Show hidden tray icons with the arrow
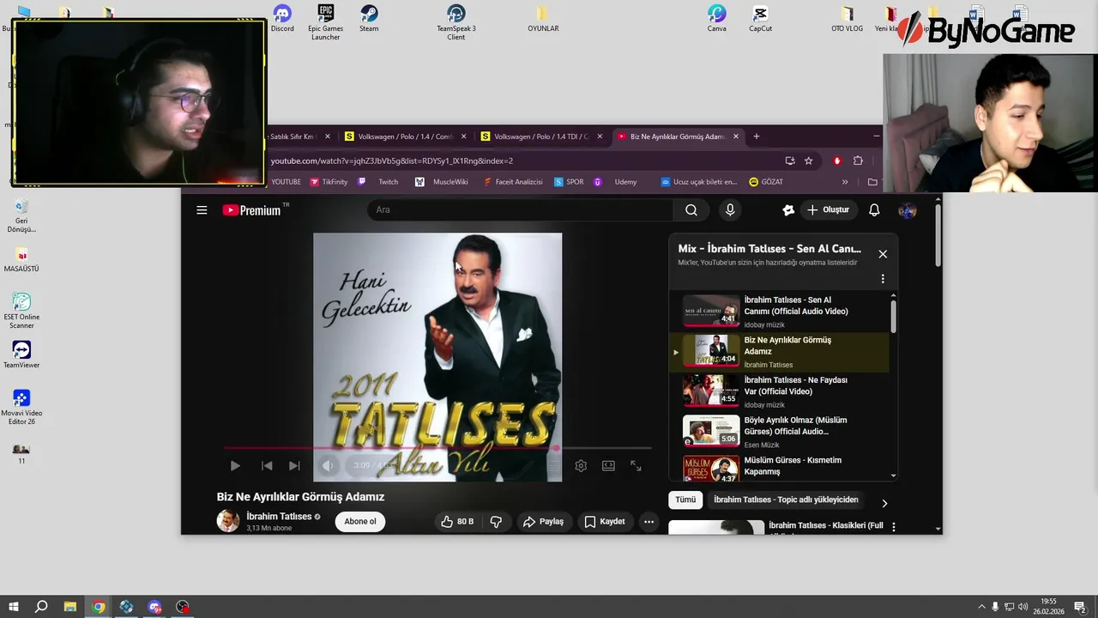 click(x=981, y=607)
